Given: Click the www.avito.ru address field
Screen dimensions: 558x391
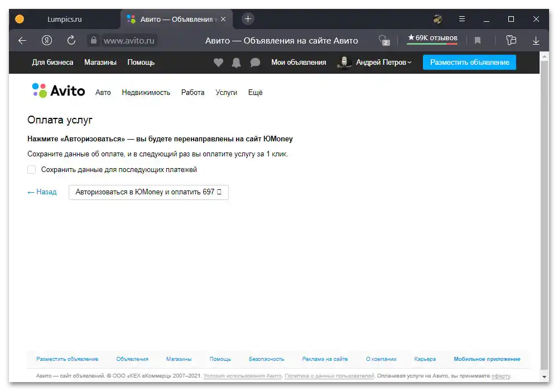Looking at the screenshot, I should [x=129, y=41].
